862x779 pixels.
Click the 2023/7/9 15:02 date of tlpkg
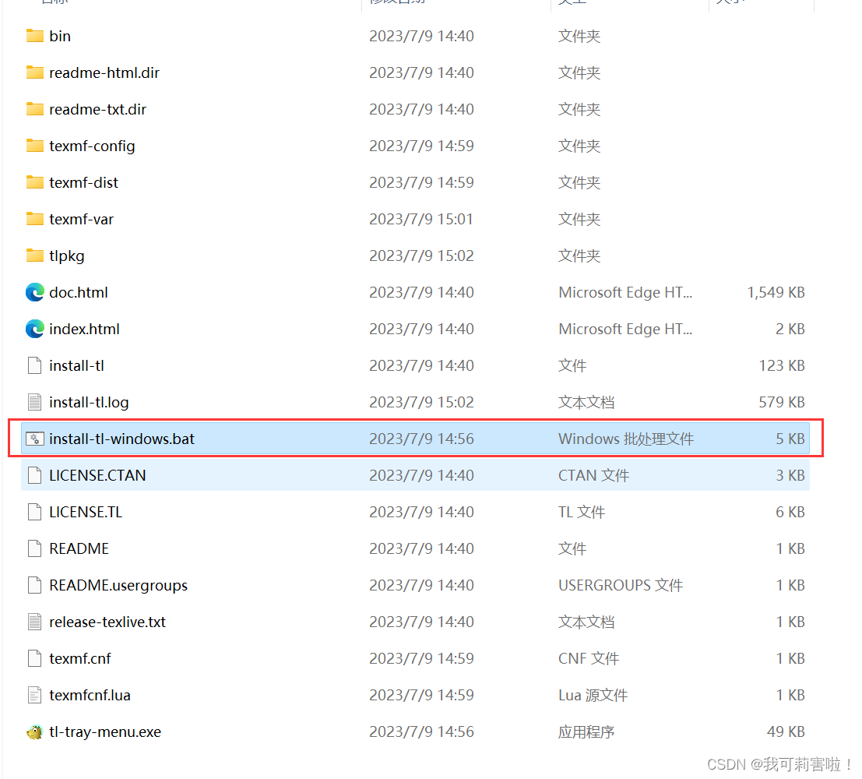[x=421, y=256]
